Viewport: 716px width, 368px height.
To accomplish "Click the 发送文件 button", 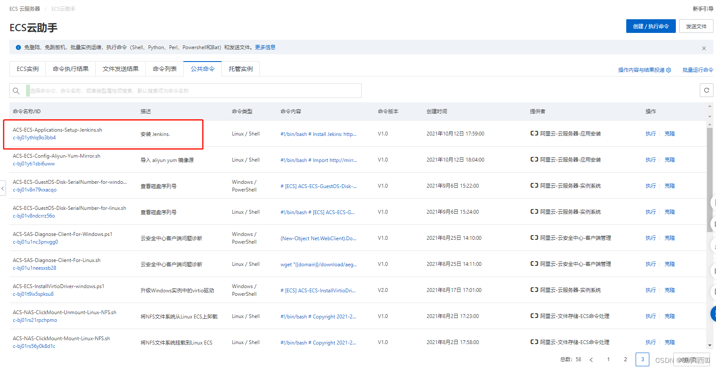I will pos(696,26).
